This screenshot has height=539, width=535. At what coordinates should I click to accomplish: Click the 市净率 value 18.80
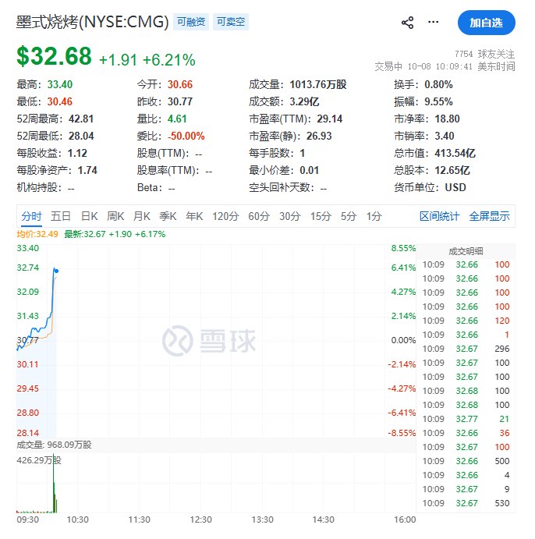[x=448, y=119]
